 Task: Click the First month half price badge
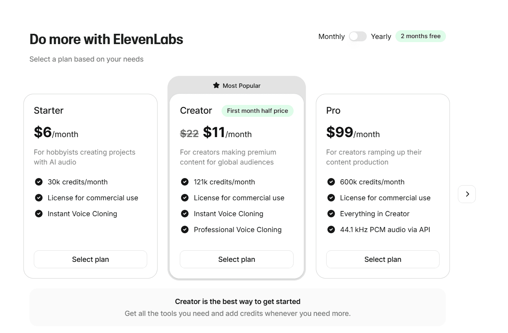coord(257,111)
